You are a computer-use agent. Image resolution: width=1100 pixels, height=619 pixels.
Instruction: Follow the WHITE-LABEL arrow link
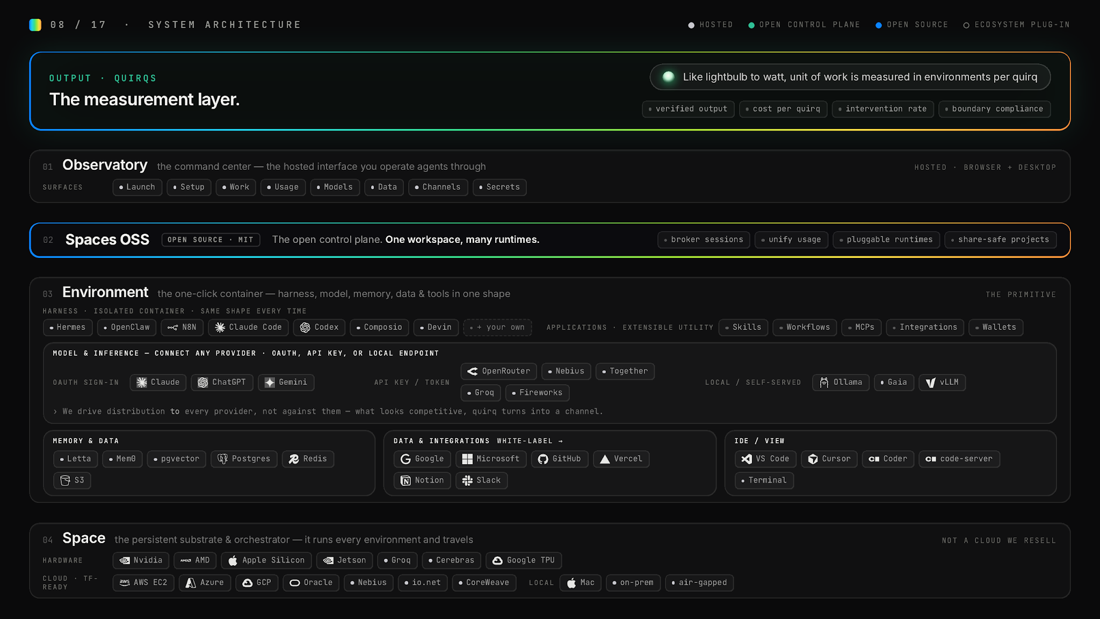[x=530, y=441]
